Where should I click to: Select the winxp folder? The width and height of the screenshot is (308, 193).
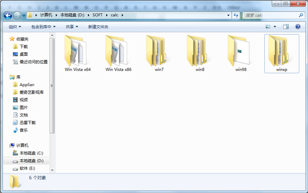point(282,53)
